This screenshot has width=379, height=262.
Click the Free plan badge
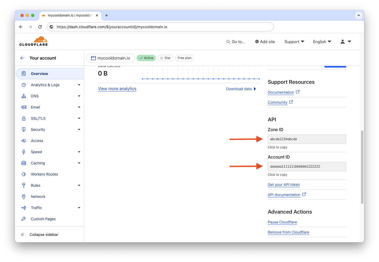click(185, 58)
